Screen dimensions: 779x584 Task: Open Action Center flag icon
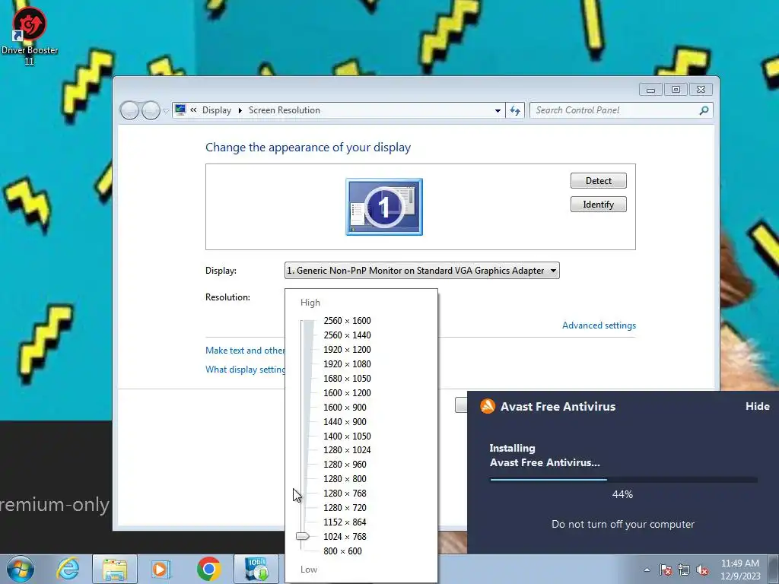pos(666,570)
